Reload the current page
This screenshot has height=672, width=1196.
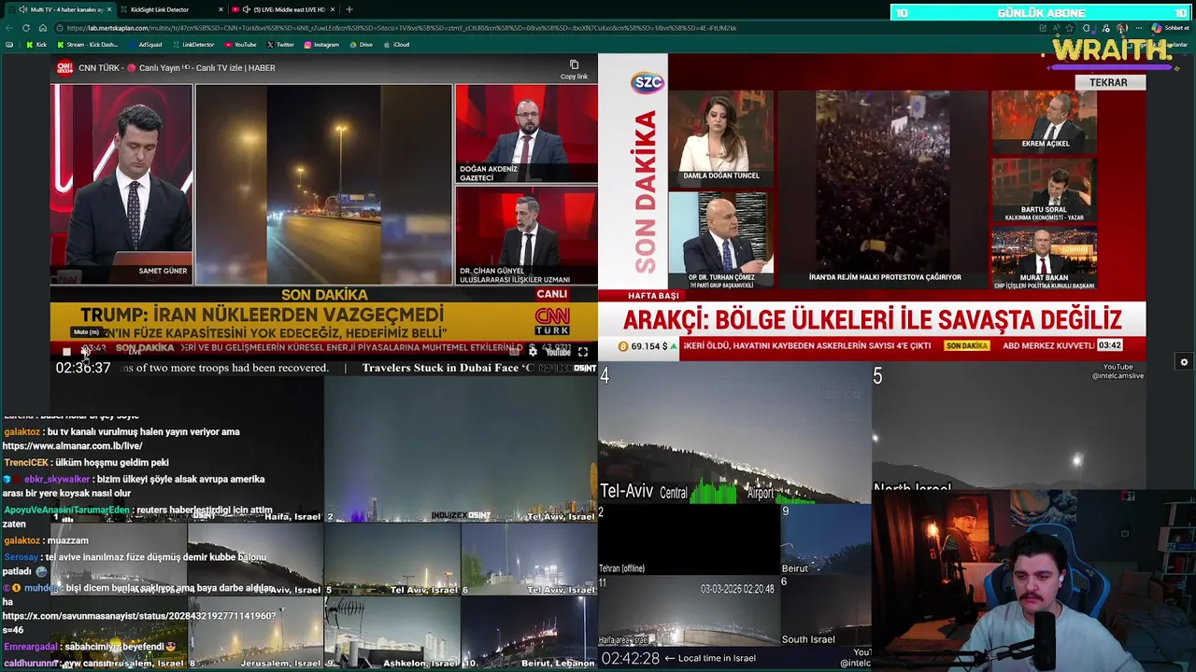[x=26, y=28]
